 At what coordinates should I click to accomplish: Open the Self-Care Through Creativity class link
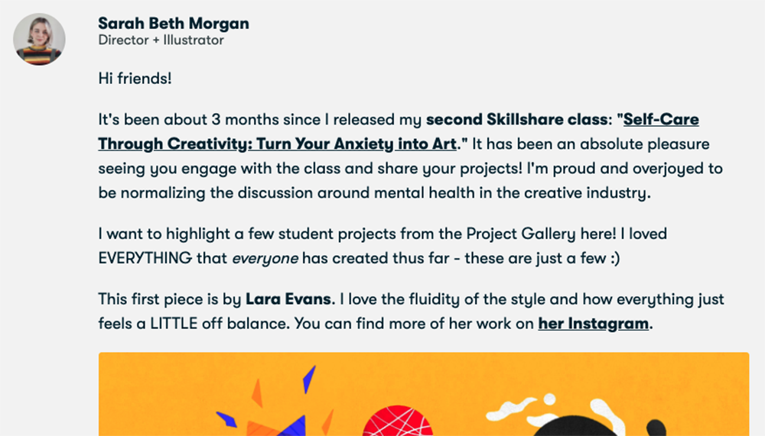[277, 144]
